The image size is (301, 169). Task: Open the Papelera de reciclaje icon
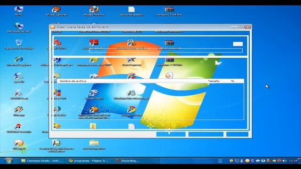click(x=19, y=45)
